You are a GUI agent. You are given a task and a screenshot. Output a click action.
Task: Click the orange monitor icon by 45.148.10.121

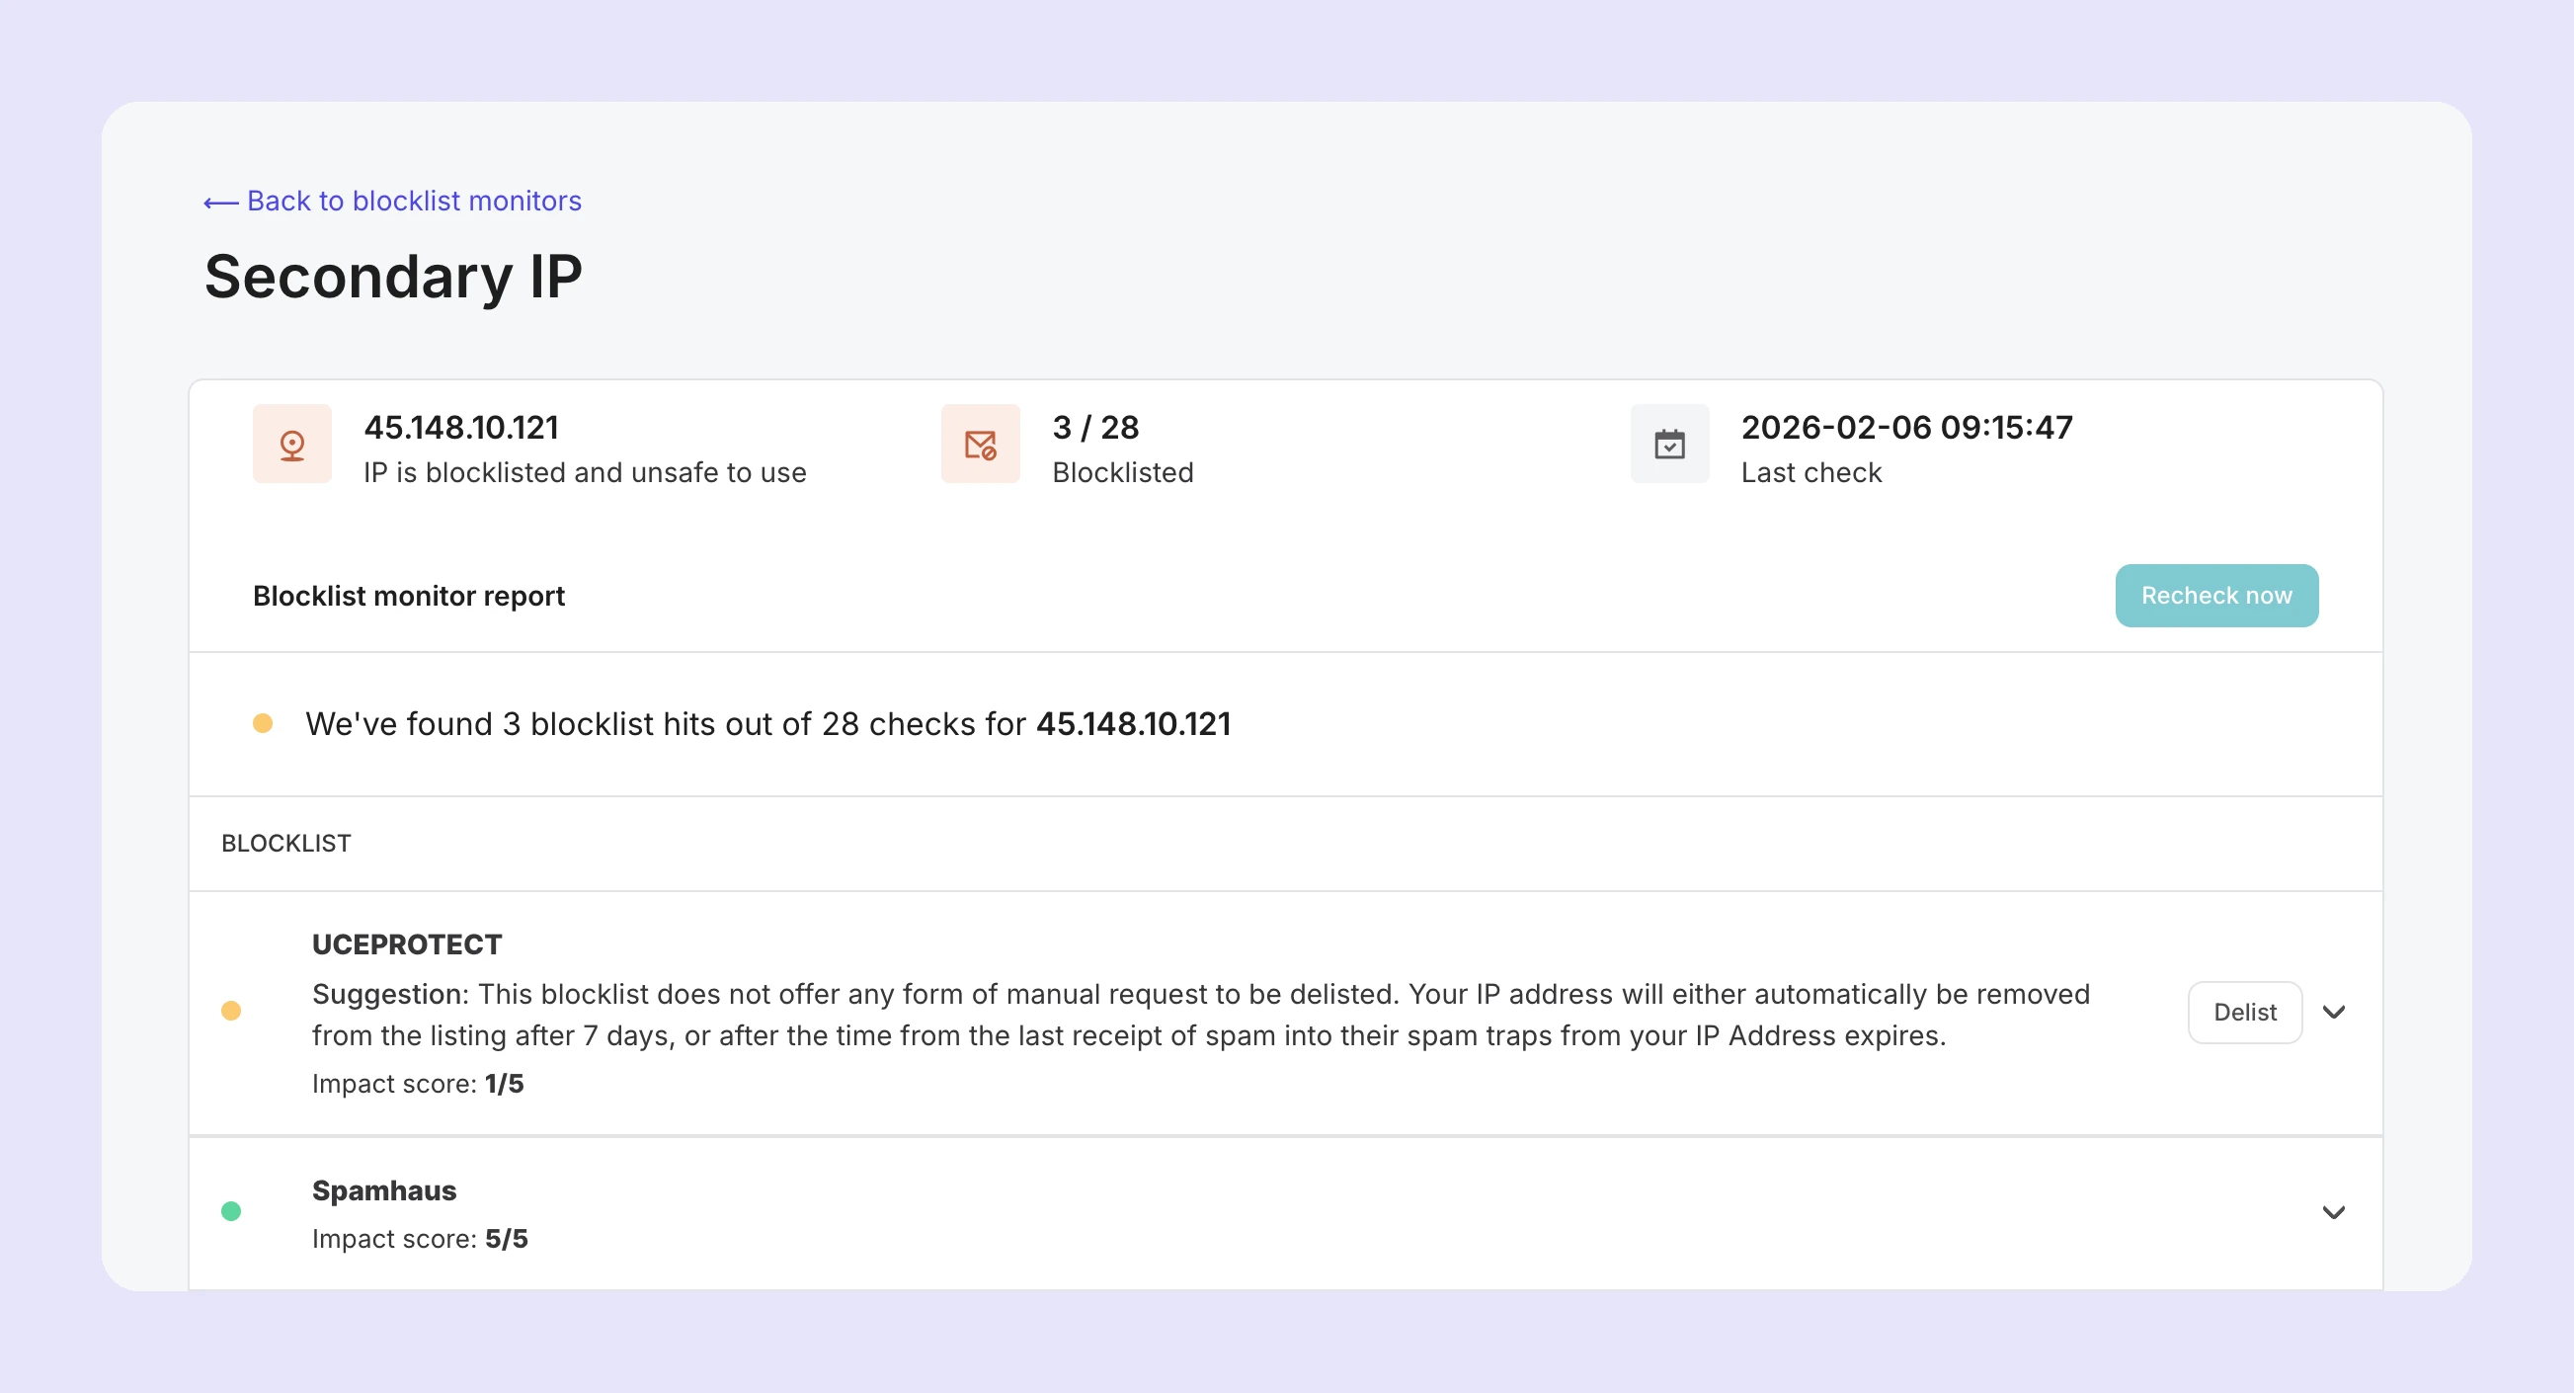pos(290,443)
